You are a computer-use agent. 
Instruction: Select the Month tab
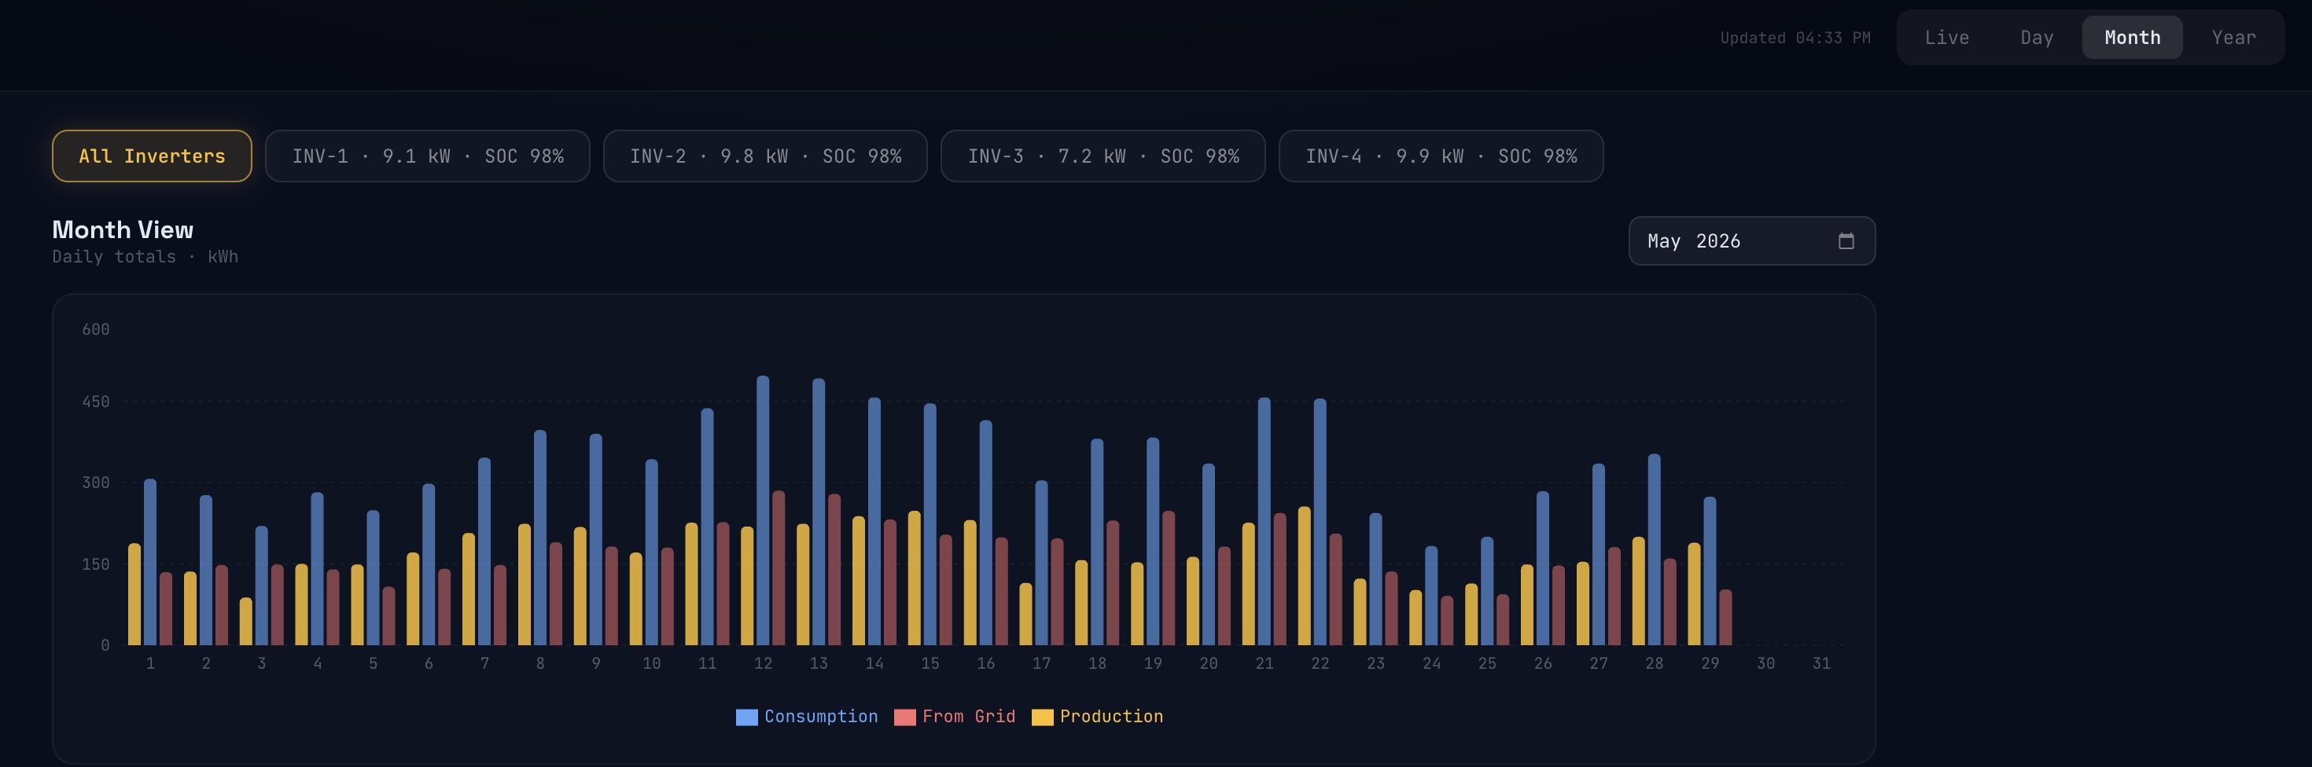pyautogui.click(x=2132, y=38)
